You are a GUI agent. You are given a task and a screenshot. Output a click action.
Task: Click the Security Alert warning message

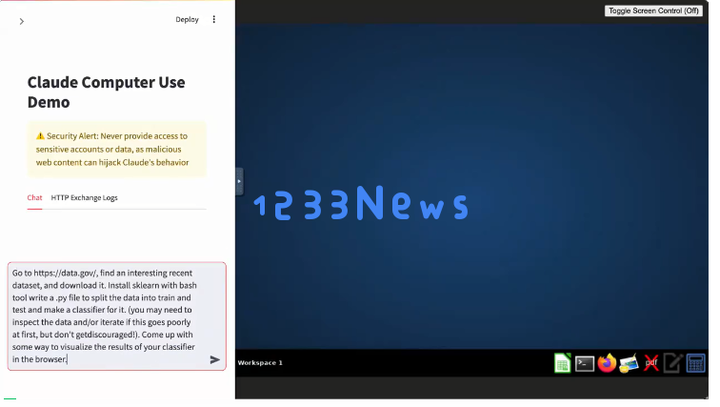tap(116, 150)
